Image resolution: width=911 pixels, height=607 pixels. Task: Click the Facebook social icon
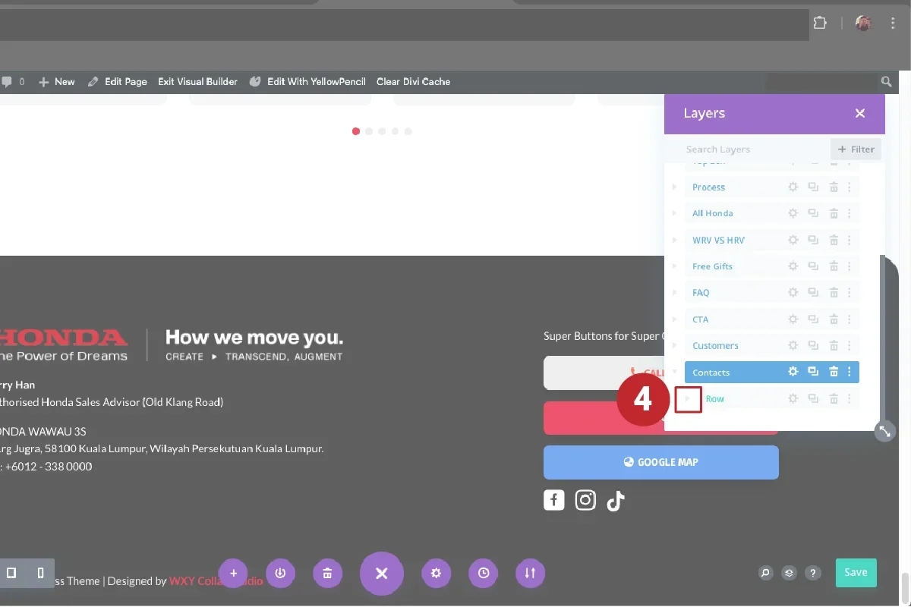pyautogui.click(x=554, y=500)
